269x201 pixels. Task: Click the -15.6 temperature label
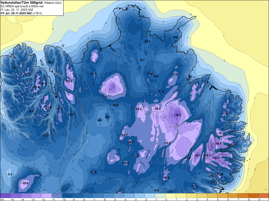[130, 142]
